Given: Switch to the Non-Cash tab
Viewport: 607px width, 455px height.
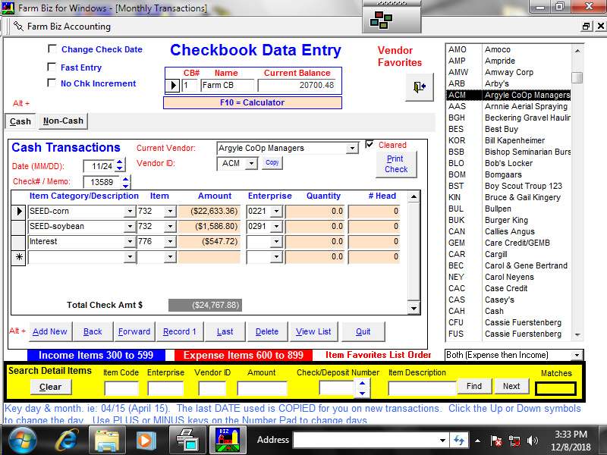Looking at the screenshot, I should [x=64, y=121].
